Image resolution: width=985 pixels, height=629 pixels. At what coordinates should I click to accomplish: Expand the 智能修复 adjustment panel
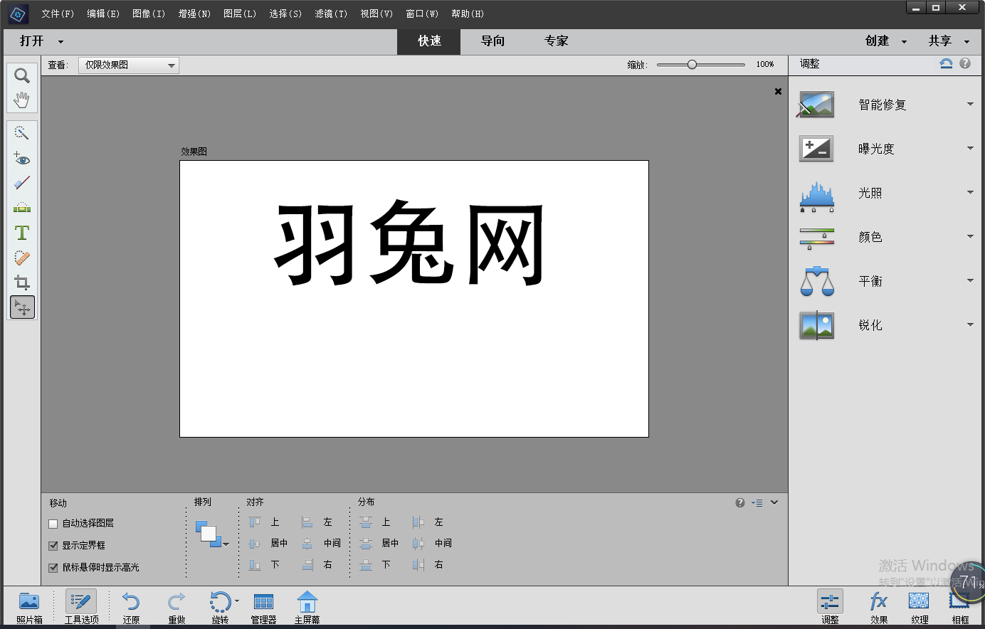coord(969,105)
